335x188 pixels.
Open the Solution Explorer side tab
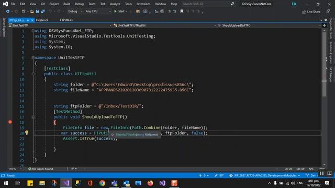click(x=330, y=53)
